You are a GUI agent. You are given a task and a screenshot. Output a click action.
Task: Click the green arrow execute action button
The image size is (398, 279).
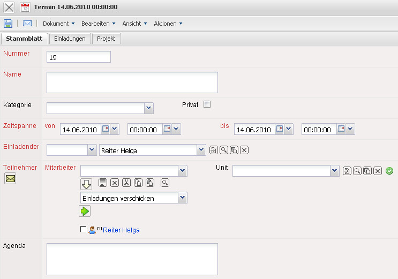(x=85, y=212)
